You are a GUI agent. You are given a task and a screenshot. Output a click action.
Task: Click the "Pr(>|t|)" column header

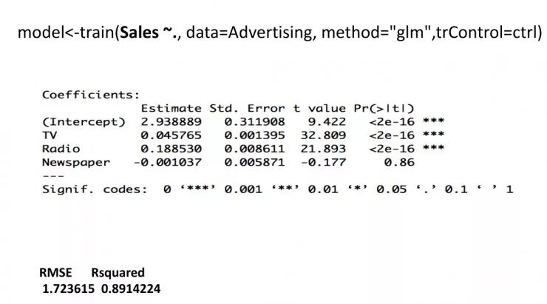[384, 108]
